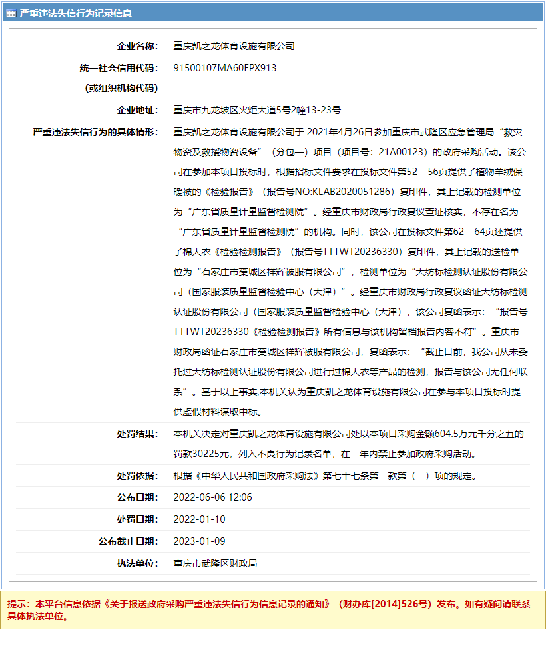Click the 企业地址 label
Viewport: 546px width, 652px height.
137,110
